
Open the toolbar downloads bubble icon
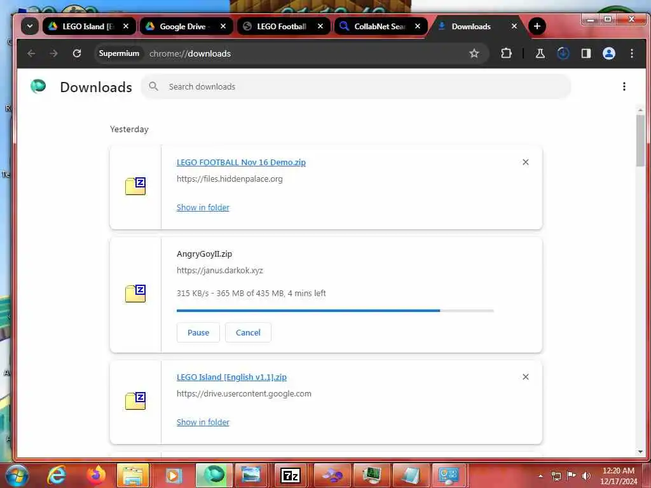tap(563, 53)
